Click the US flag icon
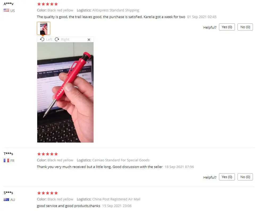The height and width of the screenshot is (211, 258). point(6,10)
